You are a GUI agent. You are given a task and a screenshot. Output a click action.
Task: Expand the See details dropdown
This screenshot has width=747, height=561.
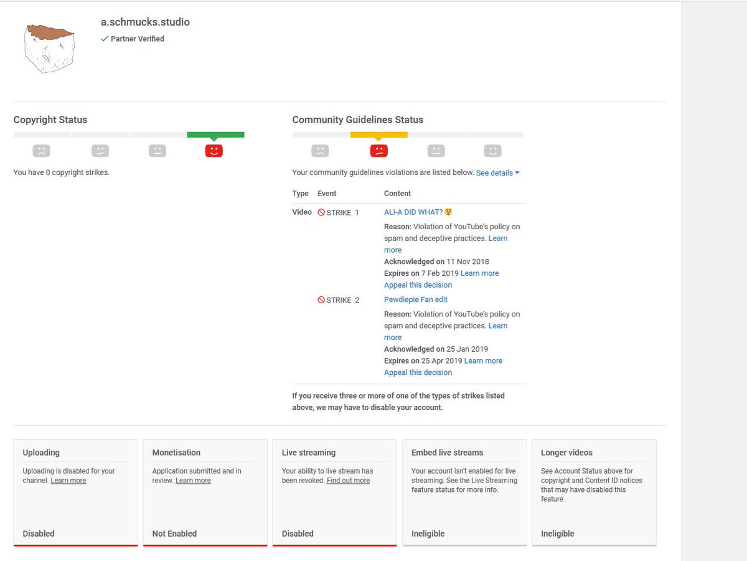click(497, 173)
